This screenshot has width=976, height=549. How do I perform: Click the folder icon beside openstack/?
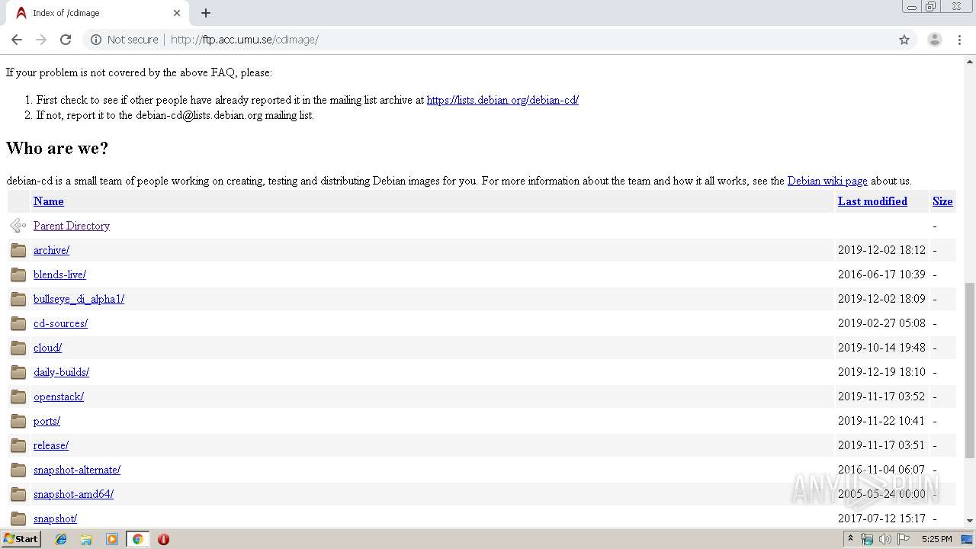[x=18, y=396]
